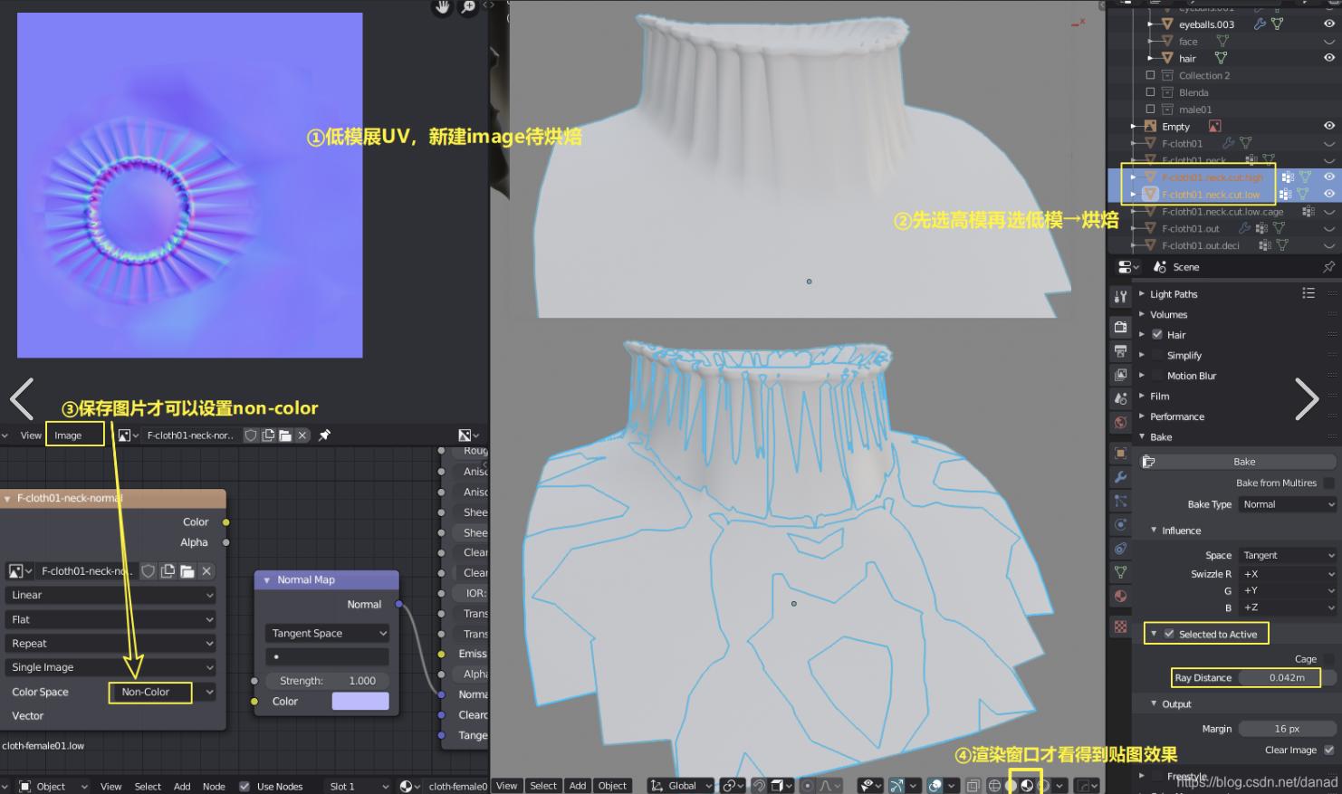
Task: Toggle the Selected to Active checkbox
Action: pyautogui.click(x=1169, y=634)
